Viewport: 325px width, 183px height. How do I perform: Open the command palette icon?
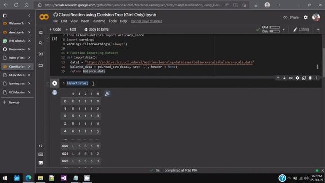click(41, 154)
